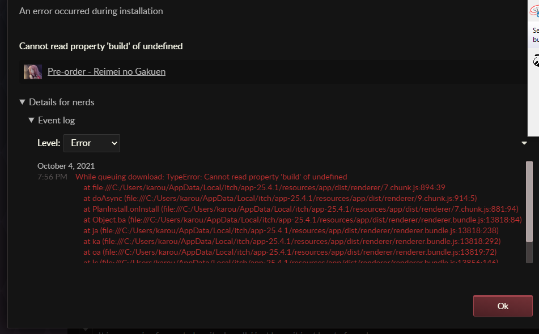Click the red and blue logo icon
Image resolution: width=539 pixels, height=334 pixels.
[535, 11]
